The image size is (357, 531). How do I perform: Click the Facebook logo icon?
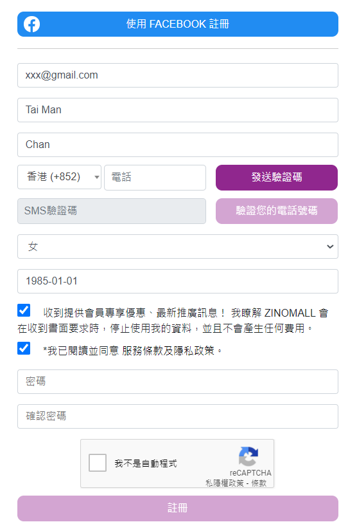[x=31, y=24]
